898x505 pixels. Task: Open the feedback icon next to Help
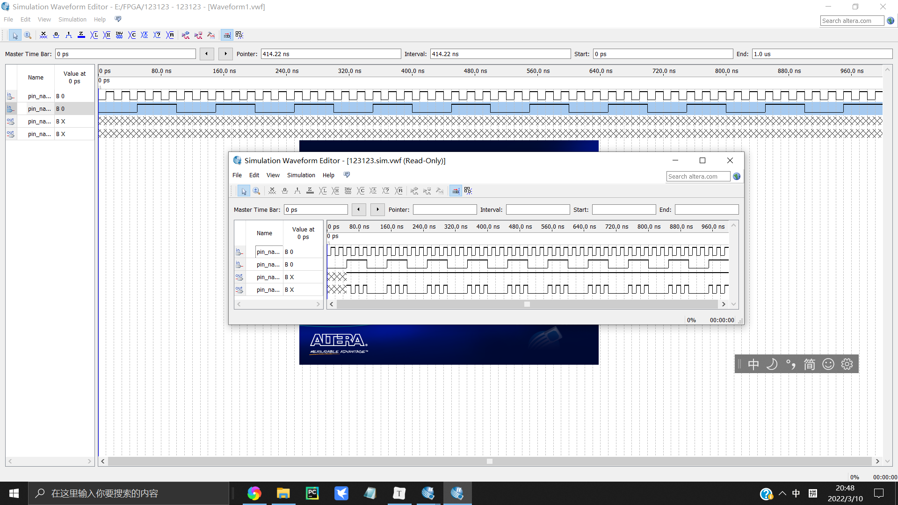click(118, 19)
